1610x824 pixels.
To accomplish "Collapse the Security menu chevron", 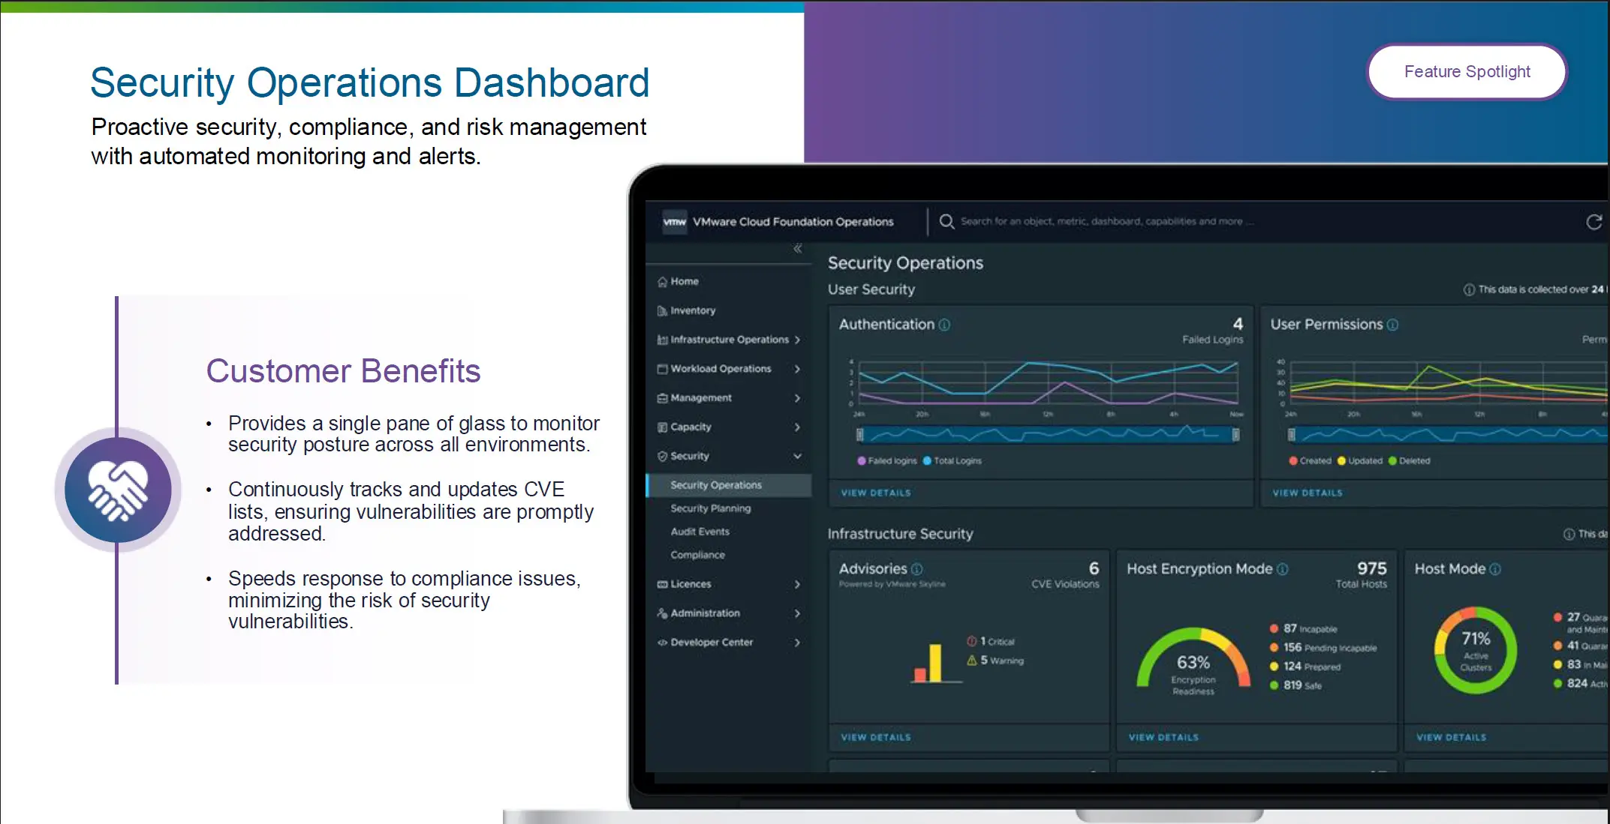I will pos(797,456).
